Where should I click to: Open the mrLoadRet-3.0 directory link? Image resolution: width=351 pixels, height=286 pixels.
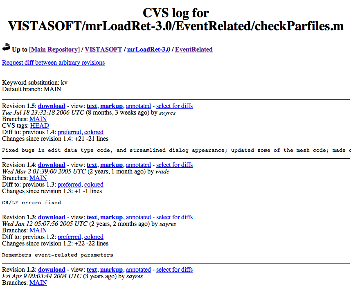[148, 50]
